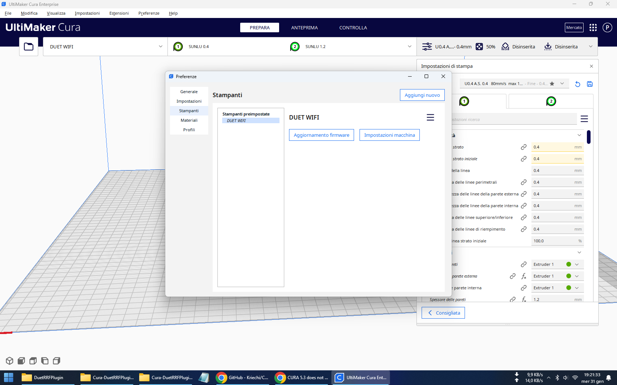Click the print profile sliders icon
This screenshot has height=385, width=617.
427,47
